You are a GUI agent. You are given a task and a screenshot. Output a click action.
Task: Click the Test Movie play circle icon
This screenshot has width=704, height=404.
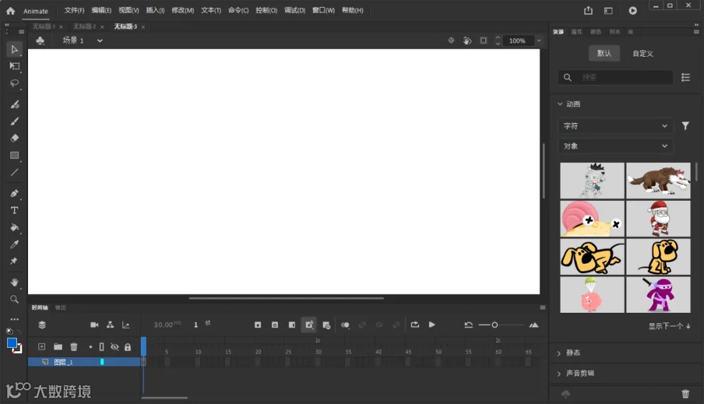[x=632, y=11]
